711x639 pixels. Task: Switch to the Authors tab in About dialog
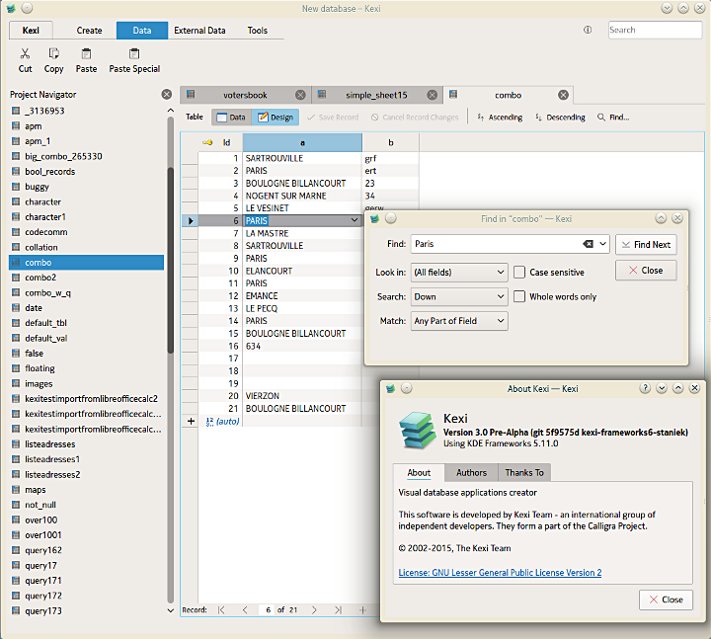(471, 472)
